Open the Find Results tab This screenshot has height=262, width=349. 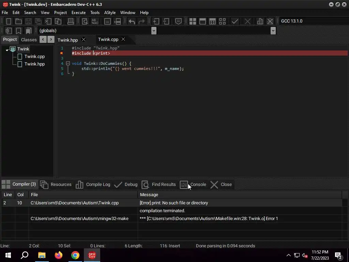click(x=159, y=185)
